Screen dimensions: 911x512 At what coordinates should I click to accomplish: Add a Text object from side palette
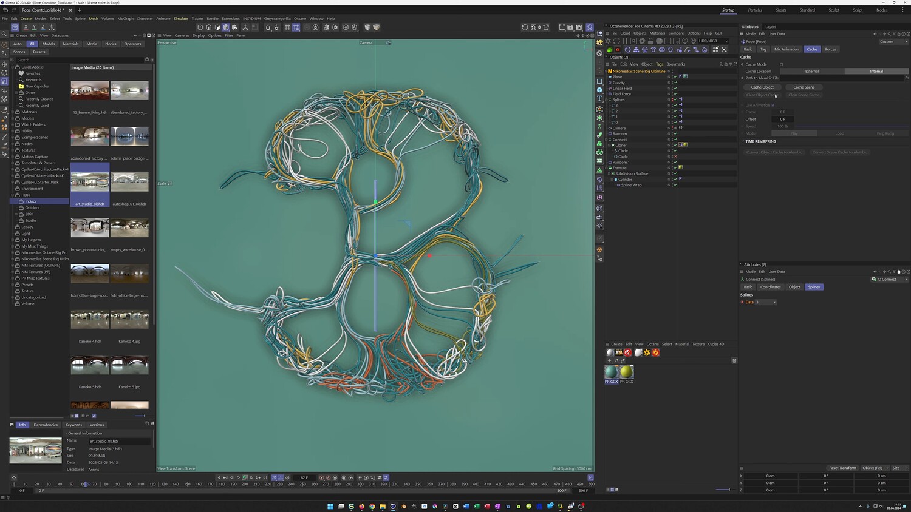pos(599,98)
